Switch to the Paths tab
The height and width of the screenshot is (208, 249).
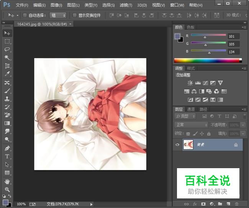[203, 109]
